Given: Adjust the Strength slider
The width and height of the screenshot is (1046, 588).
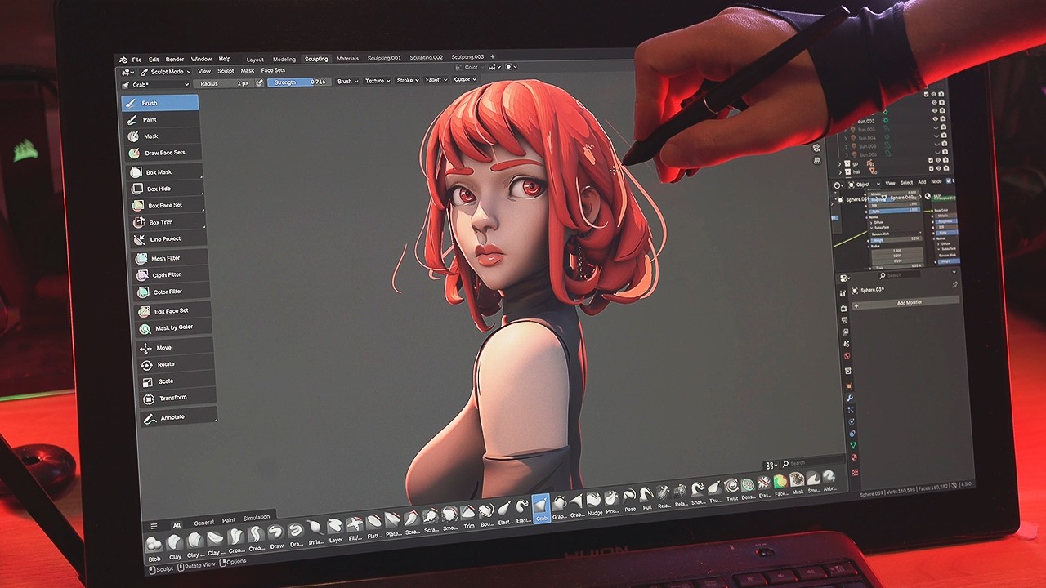Looking at the screenshot, I should (298, 82).
